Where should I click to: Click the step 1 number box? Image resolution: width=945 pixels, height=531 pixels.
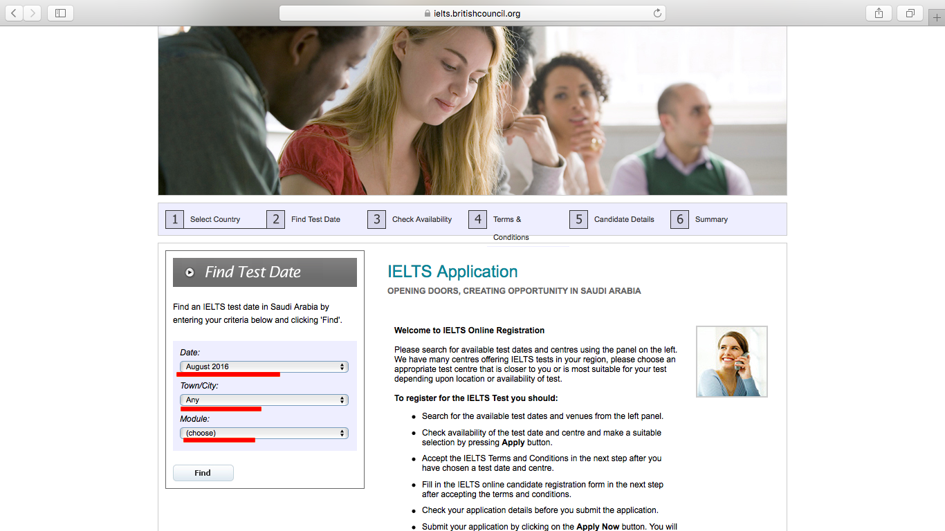tap(174, 219)
